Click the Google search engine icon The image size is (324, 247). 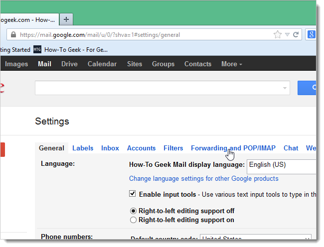311,35
